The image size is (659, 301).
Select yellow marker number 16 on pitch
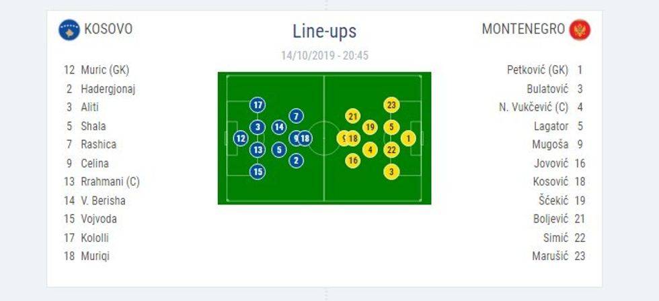(x=353, y=160)
